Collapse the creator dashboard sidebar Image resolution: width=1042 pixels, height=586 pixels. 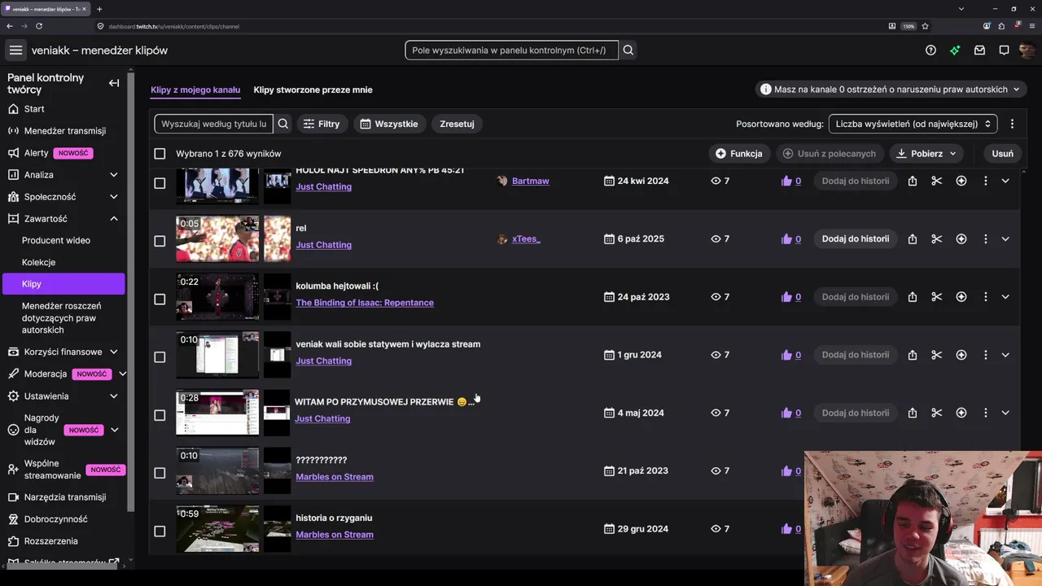click(x=114, y=83)
